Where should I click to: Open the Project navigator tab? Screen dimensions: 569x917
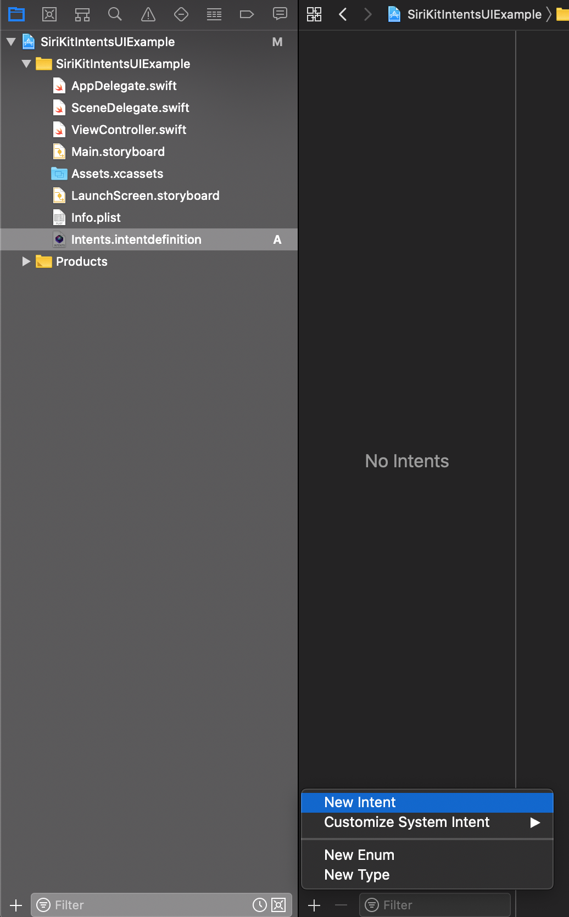(x=16, y=14)
